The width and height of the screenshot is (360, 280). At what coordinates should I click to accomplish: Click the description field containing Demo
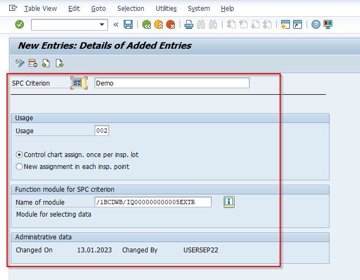pyautogui.click(x=172, y=83)
